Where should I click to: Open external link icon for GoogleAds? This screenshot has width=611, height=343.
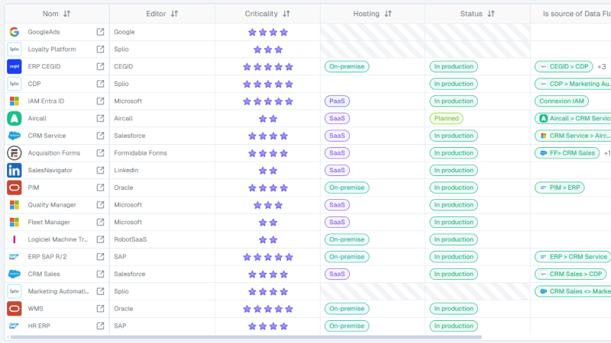click(x=100, y=32)
